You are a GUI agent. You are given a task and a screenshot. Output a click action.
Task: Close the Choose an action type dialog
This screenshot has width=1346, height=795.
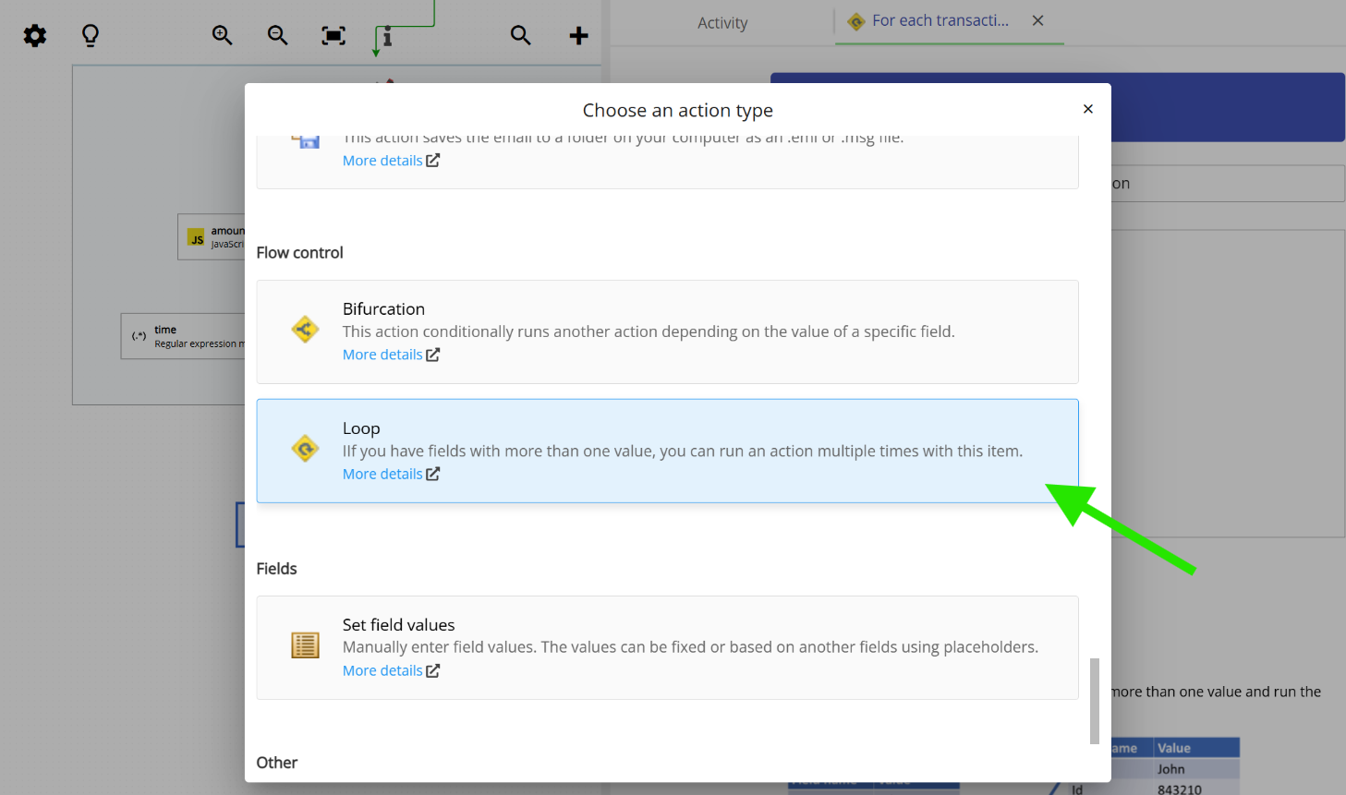coord(1087,108)
